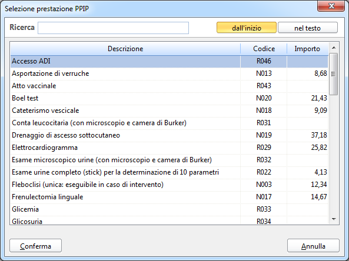Click the scrollbar down arrow
349x261 pixels.
pos(334,219)
